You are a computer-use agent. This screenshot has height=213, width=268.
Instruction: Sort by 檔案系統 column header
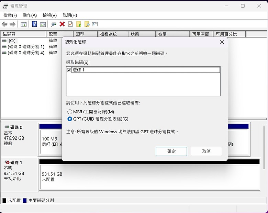click(x=113, y=34)
